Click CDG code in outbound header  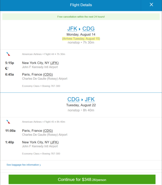pyautogui.click(x=88, y=29)
